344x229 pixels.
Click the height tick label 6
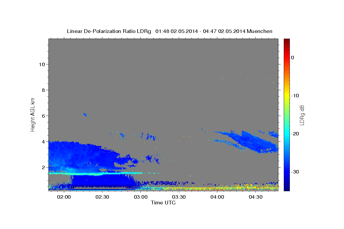pyautogui.click(x=44, y=116)
